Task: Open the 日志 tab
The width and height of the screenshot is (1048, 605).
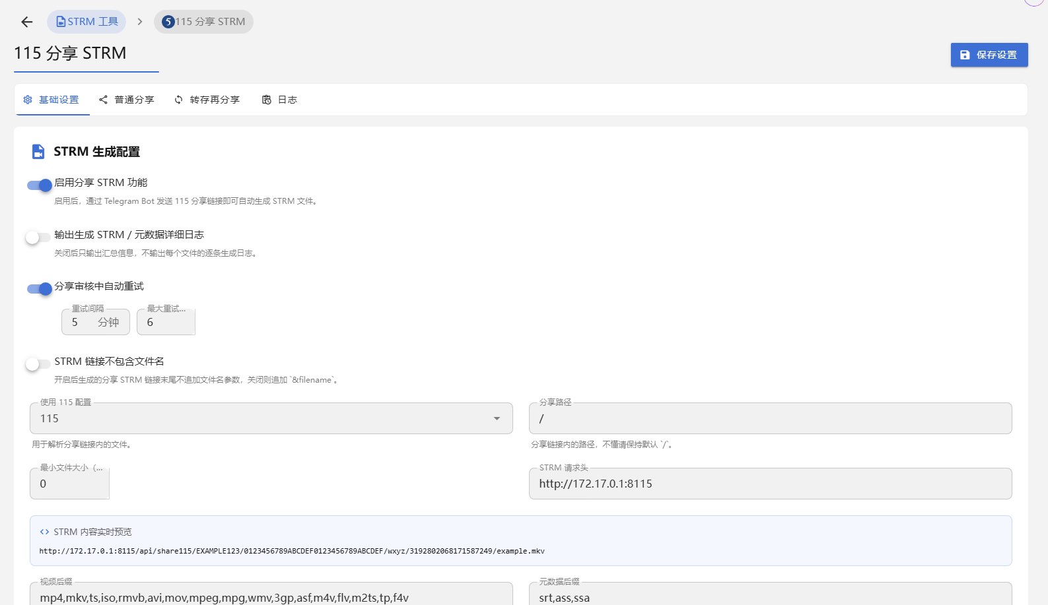Action: [x=280, y=100]
